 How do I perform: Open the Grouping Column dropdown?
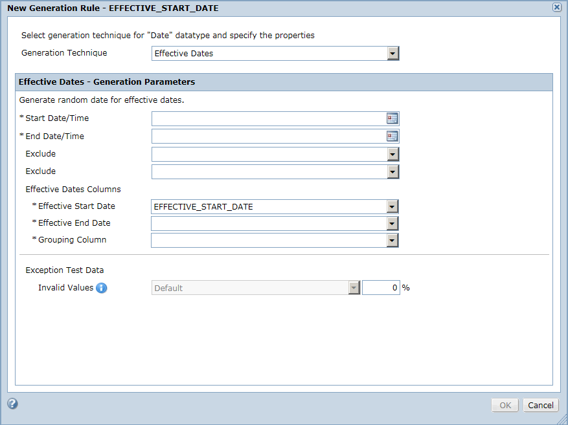[x=392, y=240]
